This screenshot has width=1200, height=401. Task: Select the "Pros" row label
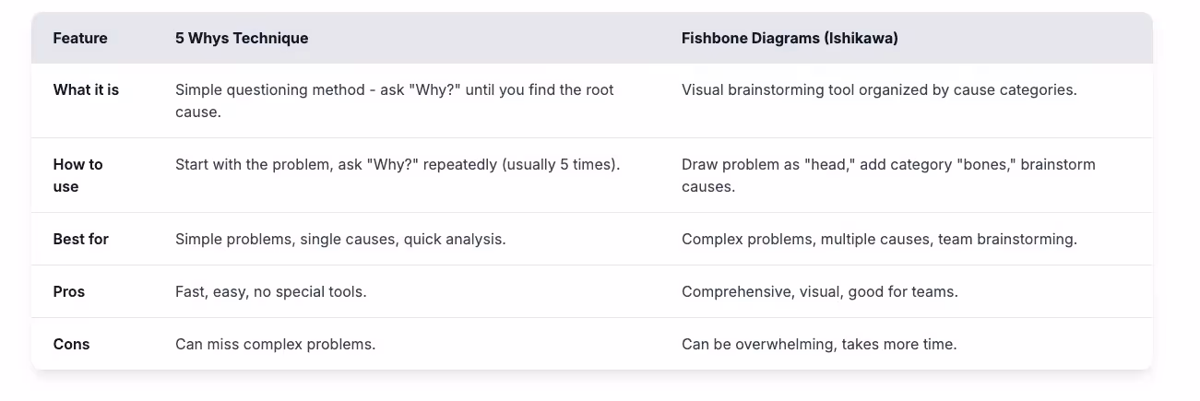click(69, 292)
